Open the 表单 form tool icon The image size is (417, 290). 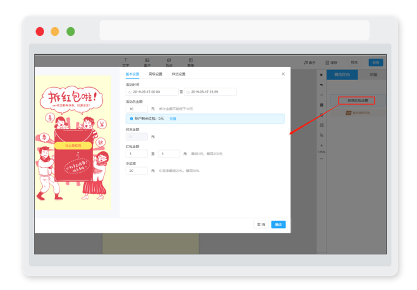(191, 60)
